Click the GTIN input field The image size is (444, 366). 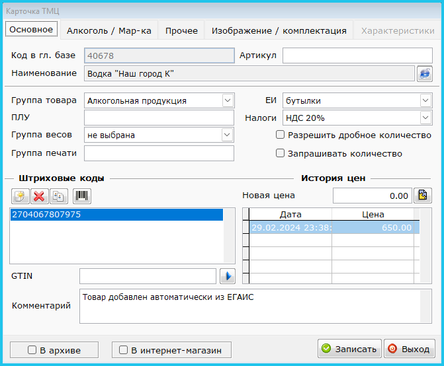click(x=148, y=276)
